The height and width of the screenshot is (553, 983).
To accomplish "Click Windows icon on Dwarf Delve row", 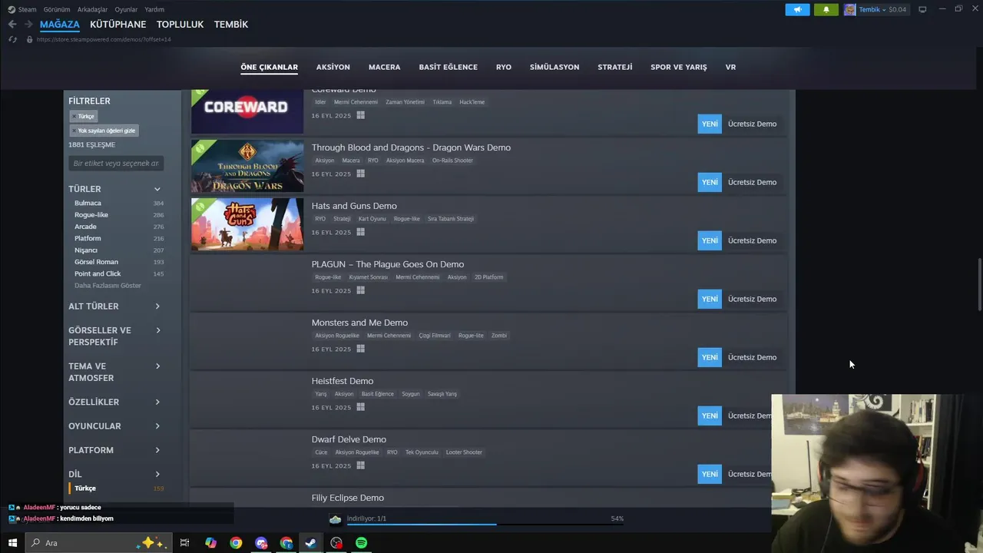I will pyautogui.click(x=360, y=465).
